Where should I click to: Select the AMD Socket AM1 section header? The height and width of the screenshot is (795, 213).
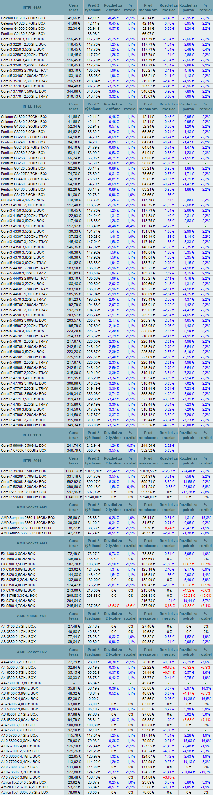(32, 507)
